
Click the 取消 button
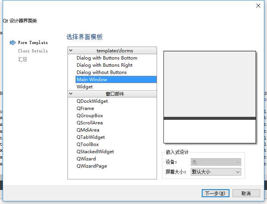[246, 193]
